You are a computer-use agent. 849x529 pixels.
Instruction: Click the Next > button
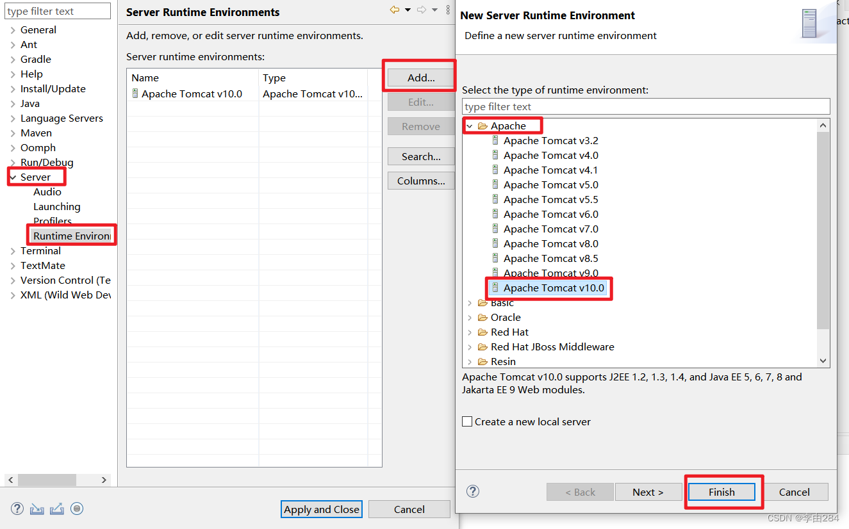pos(648,492)
